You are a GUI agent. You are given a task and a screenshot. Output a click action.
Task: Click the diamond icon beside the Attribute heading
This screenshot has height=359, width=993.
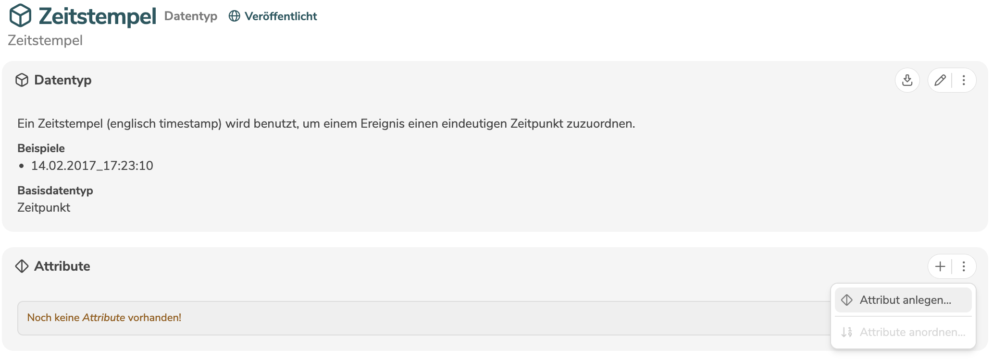(22, 266)
